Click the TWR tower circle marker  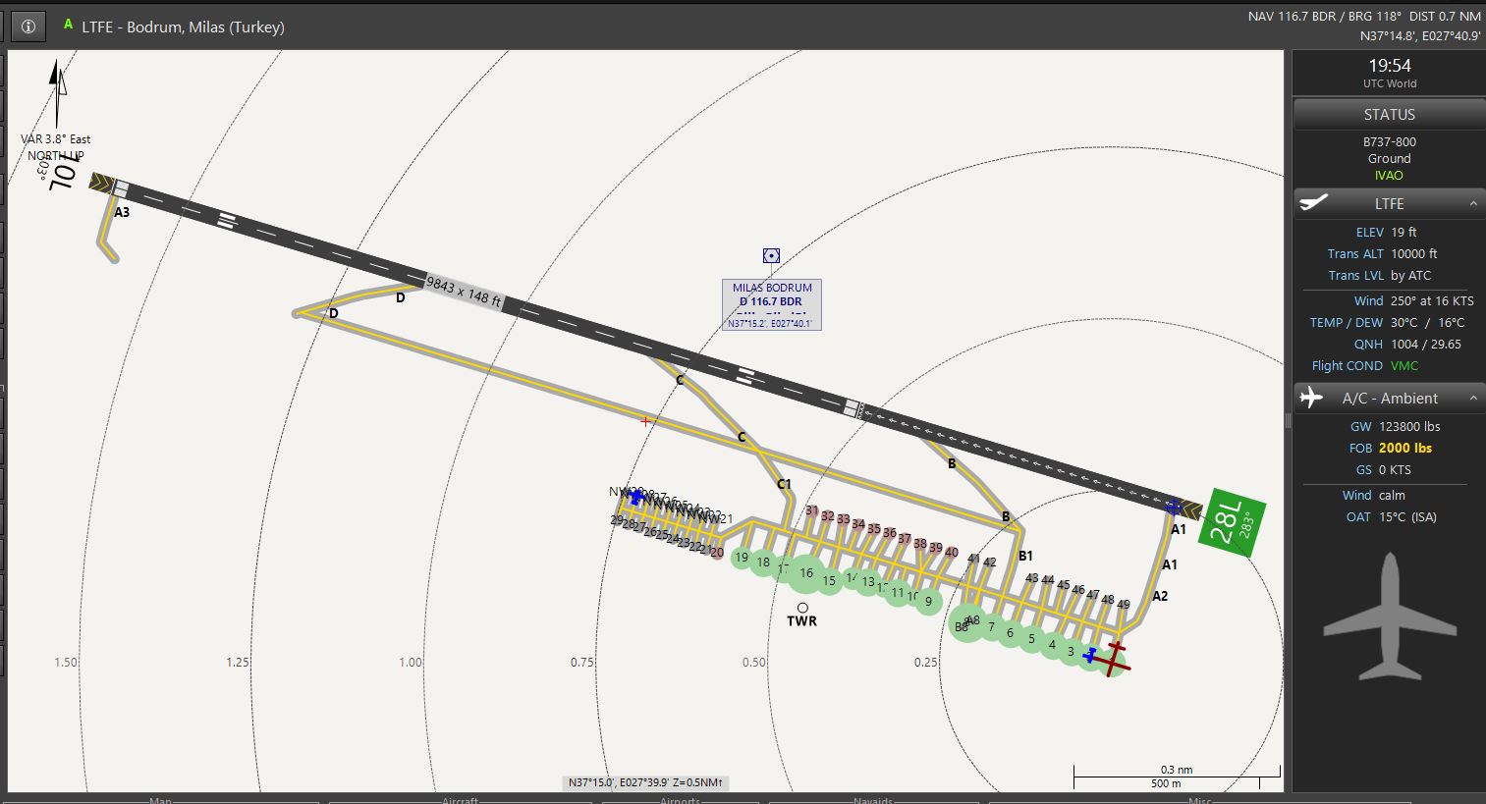(802, 608)
